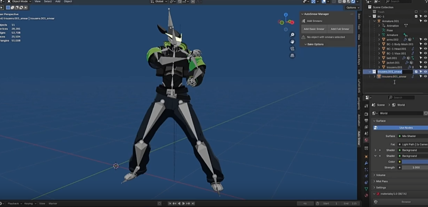Click the Add Full Smear button
This screenshot has height=207, width=428.
coord(340,29)
